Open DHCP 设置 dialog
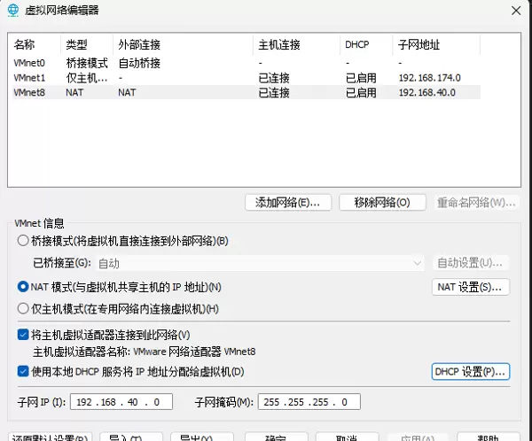 tap(470, 371)
